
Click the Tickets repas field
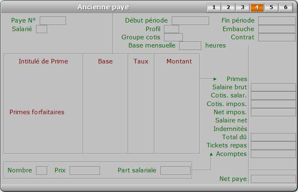click(273, 145)
